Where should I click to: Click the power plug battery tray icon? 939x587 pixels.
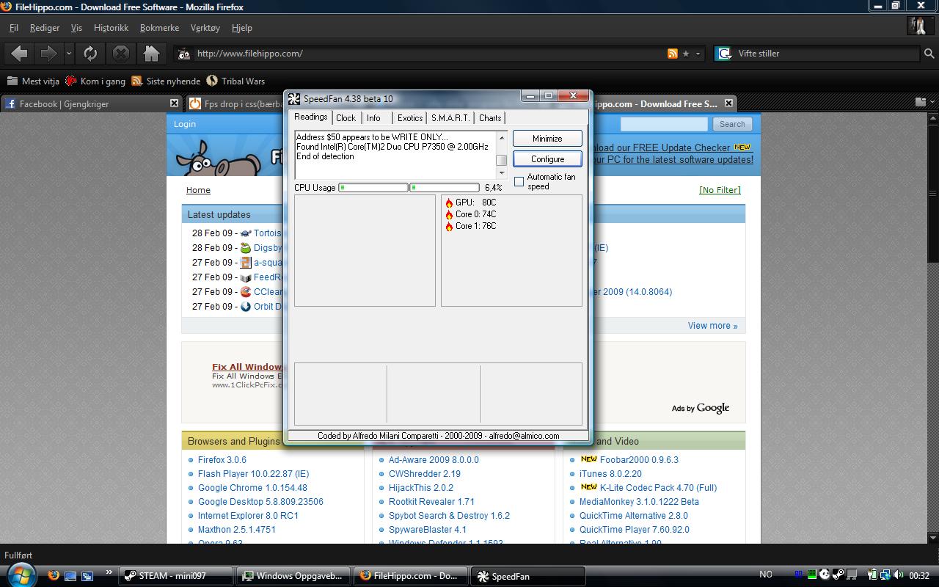point(872,575)
